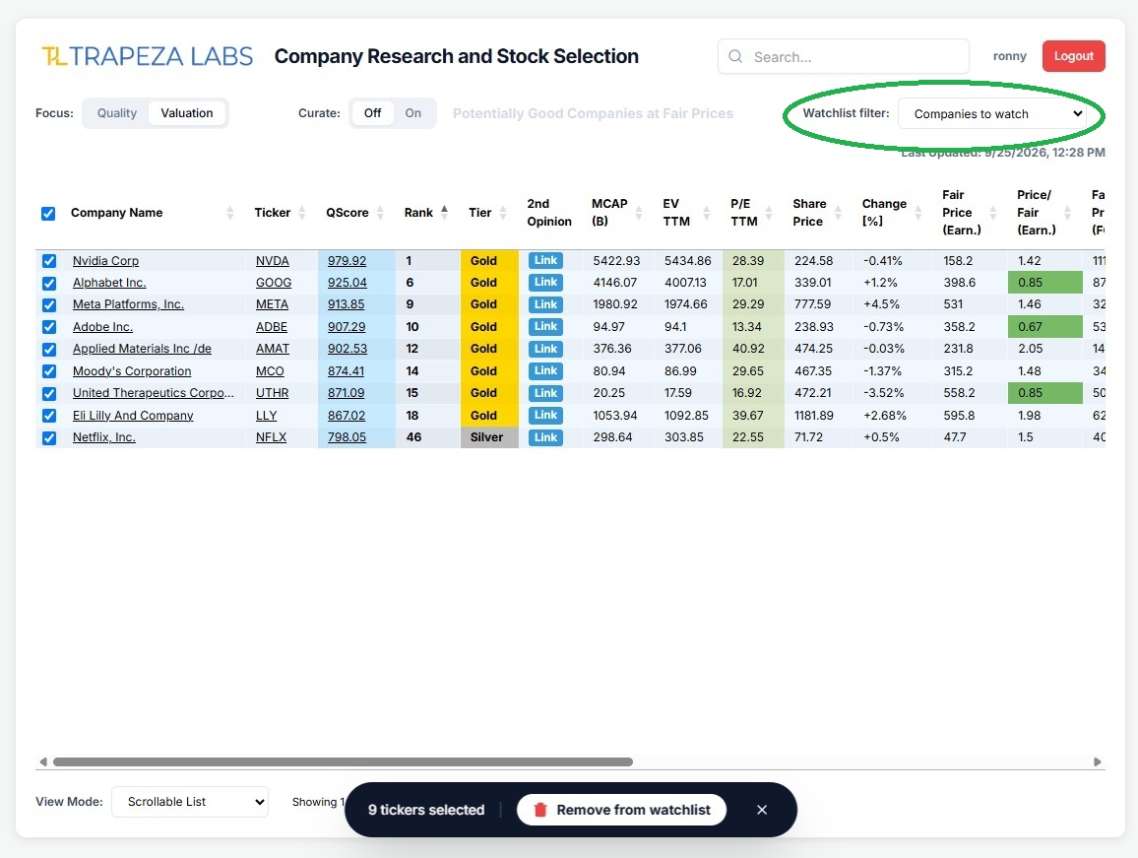Viewport: 1138px width, 858px height.
Task: Sort by Rank column arrows
Action: tap(444, 213)
